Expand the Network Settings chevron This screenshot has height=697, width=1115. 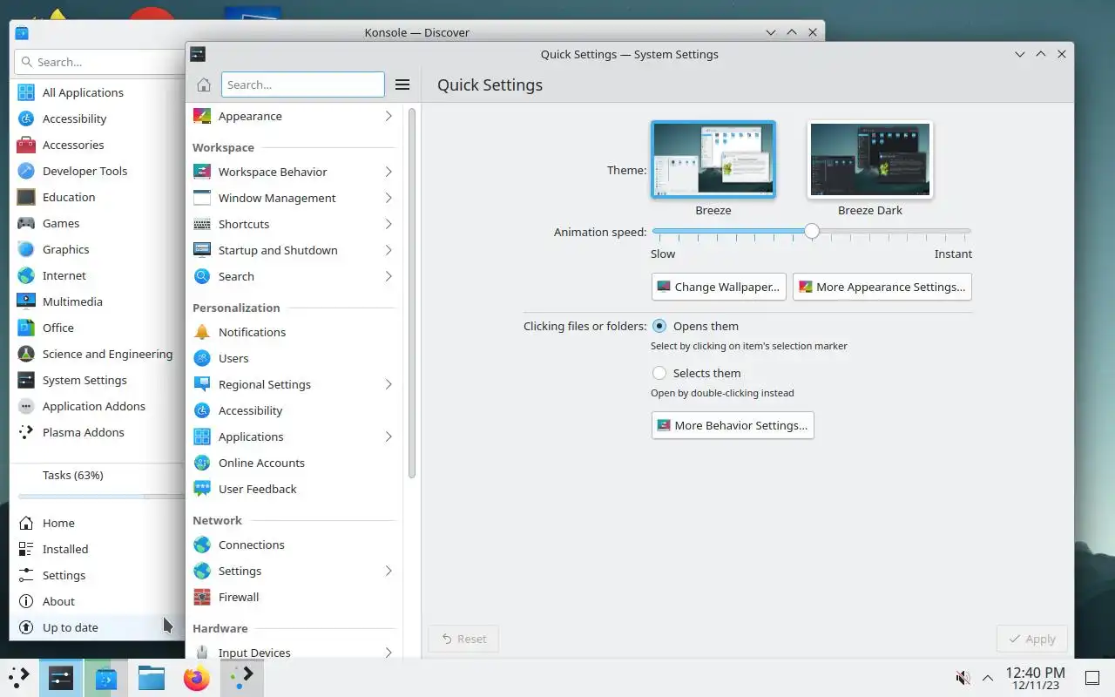click(x=389, y=571)
